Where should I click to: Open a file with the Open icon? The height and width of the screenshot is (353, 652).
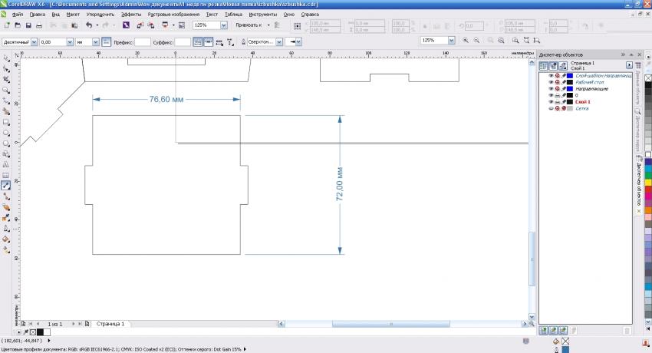click(x=17, y=25)
